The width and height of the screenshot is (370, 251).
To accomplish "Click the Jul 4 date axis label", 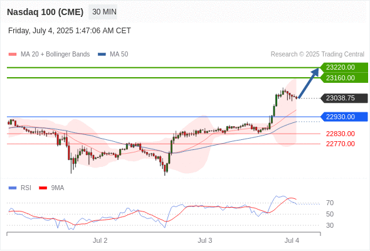I will pyautogui.click(x=292, y=240).
